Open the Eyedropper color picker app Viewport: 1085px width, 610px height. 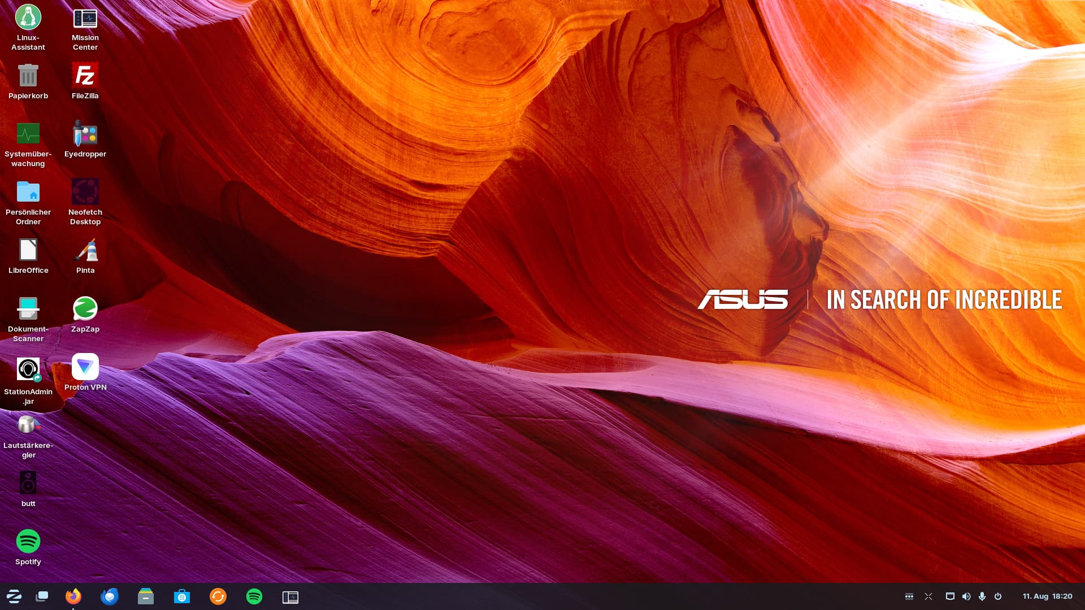pyautogui.click(x=85, y=134)
